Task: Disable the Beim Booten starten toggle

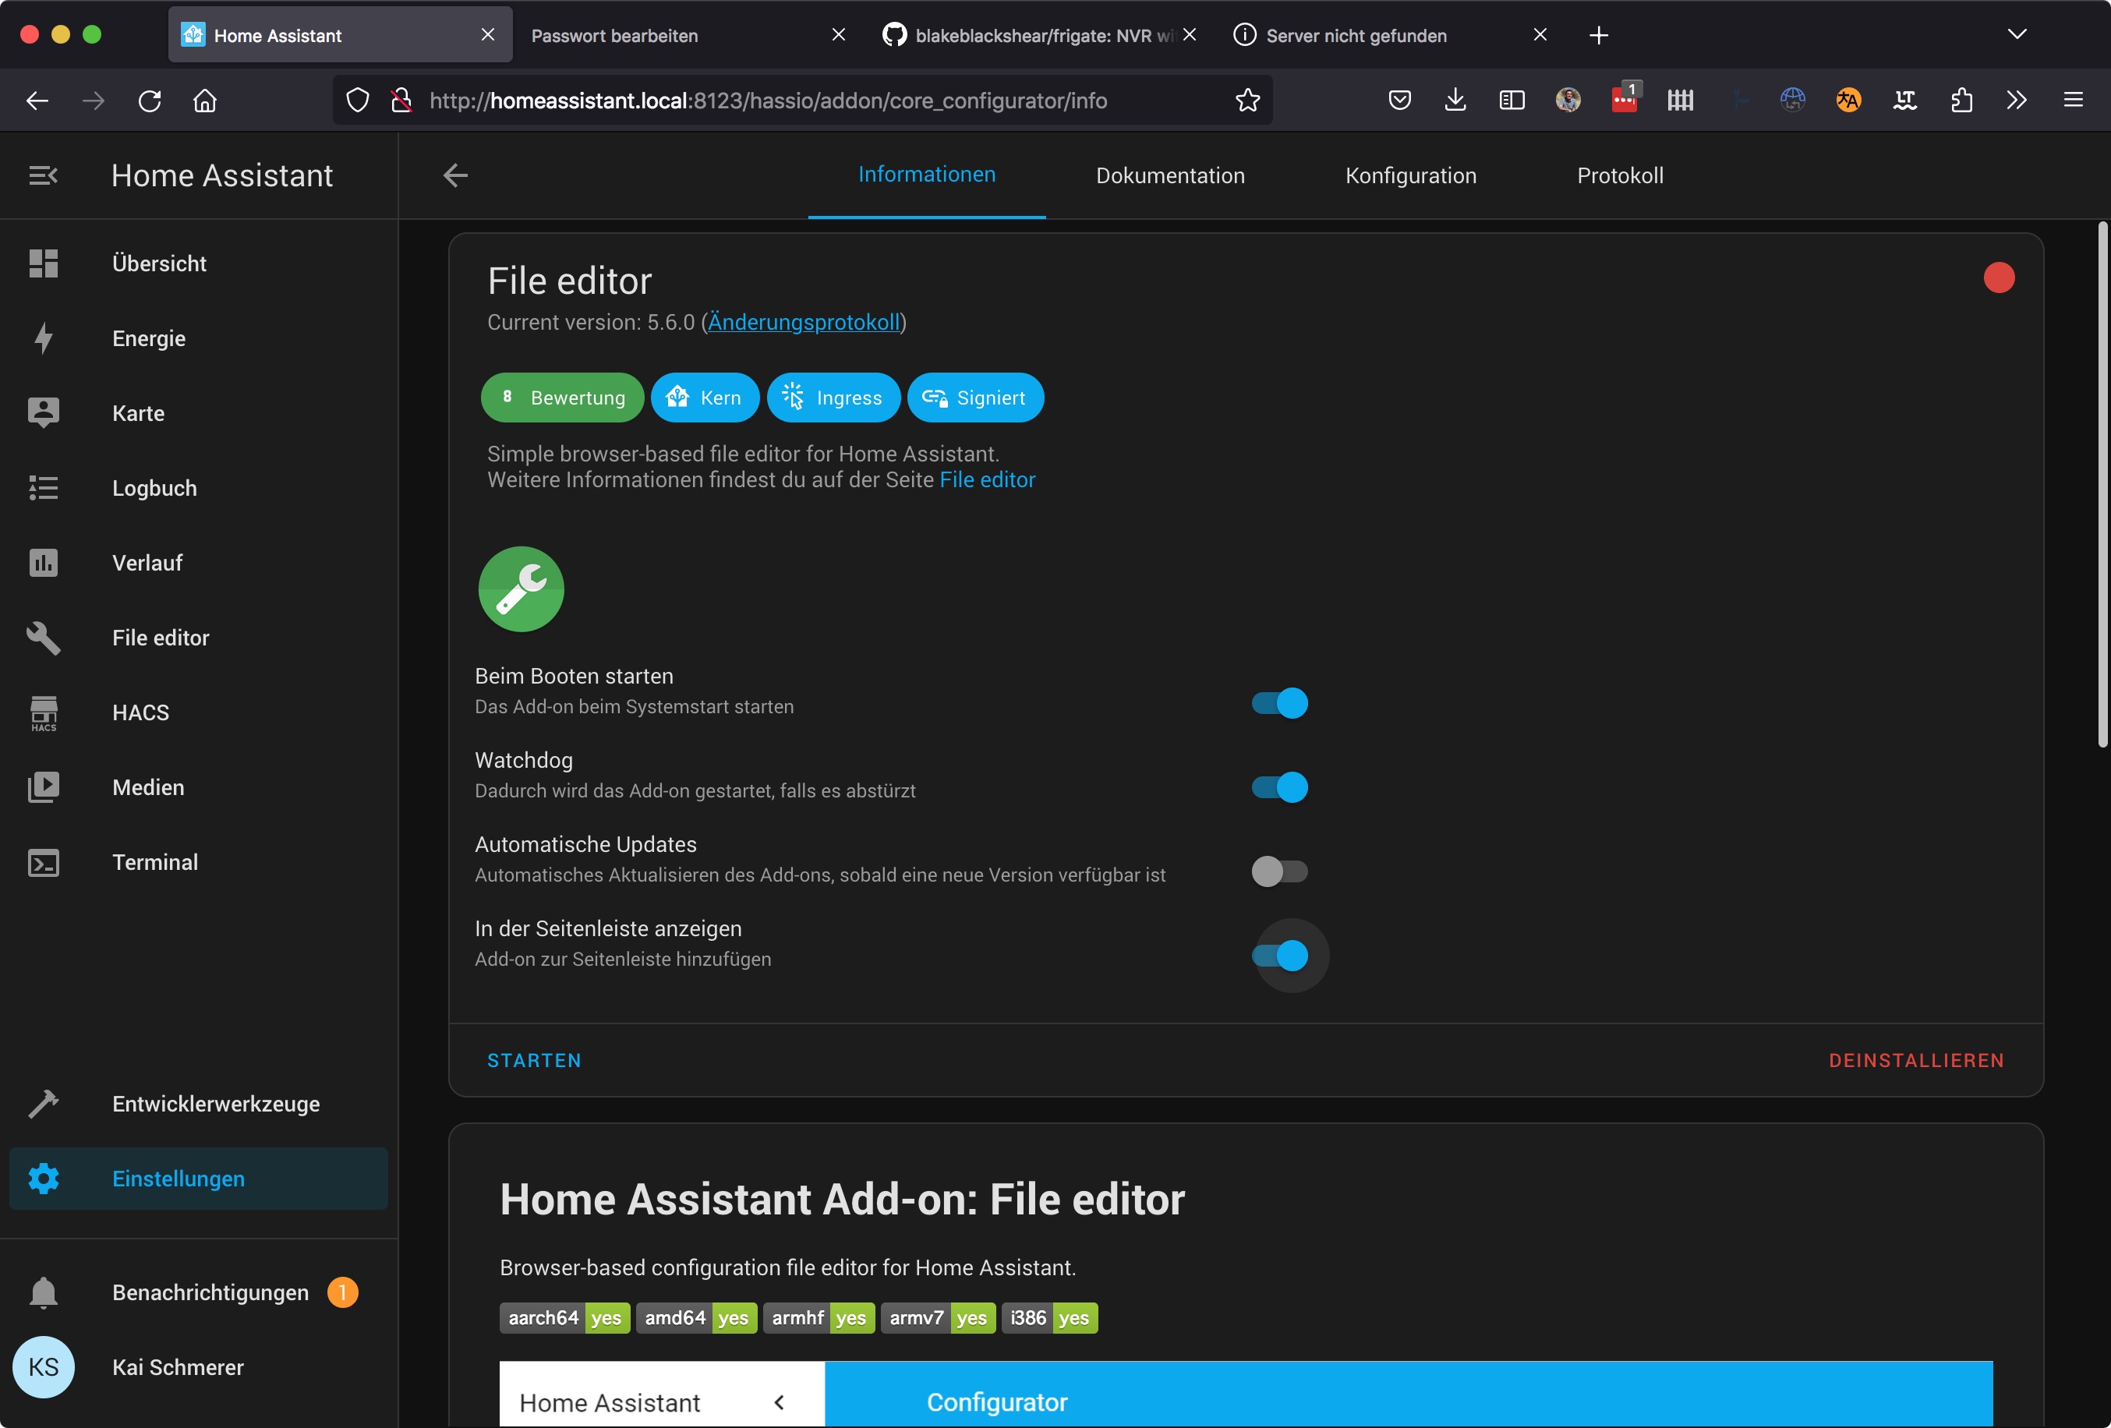Action: 1279,703
